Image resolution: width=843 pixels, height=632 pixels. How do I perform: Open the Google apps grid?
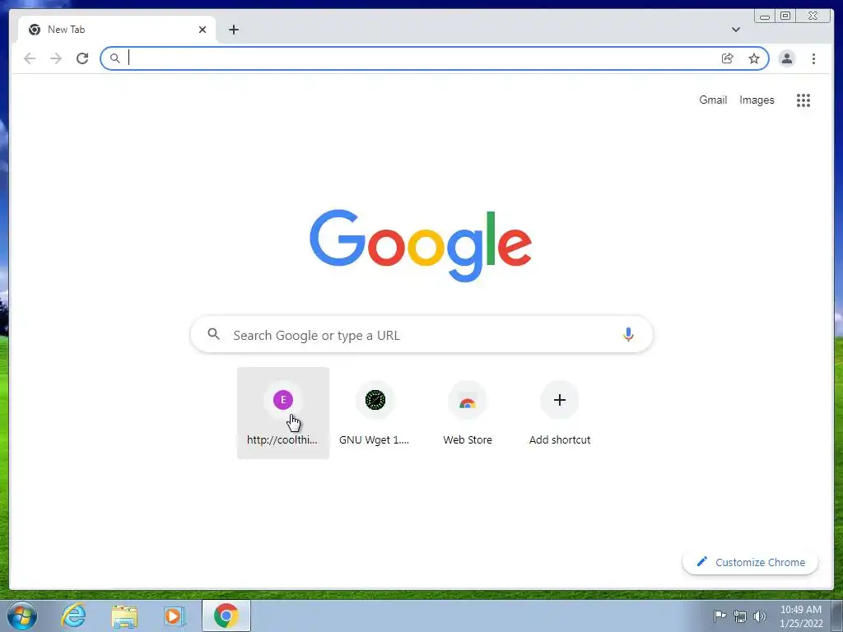803,100
